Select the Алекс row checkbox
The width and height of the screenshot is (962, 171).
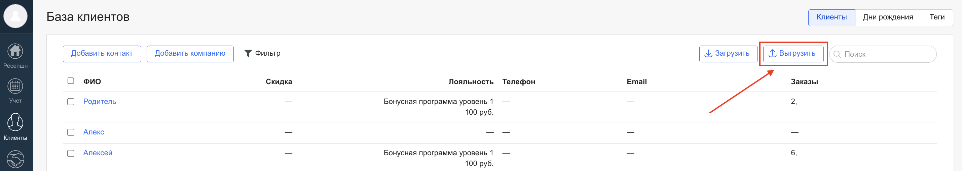click(x=71, y=132)
